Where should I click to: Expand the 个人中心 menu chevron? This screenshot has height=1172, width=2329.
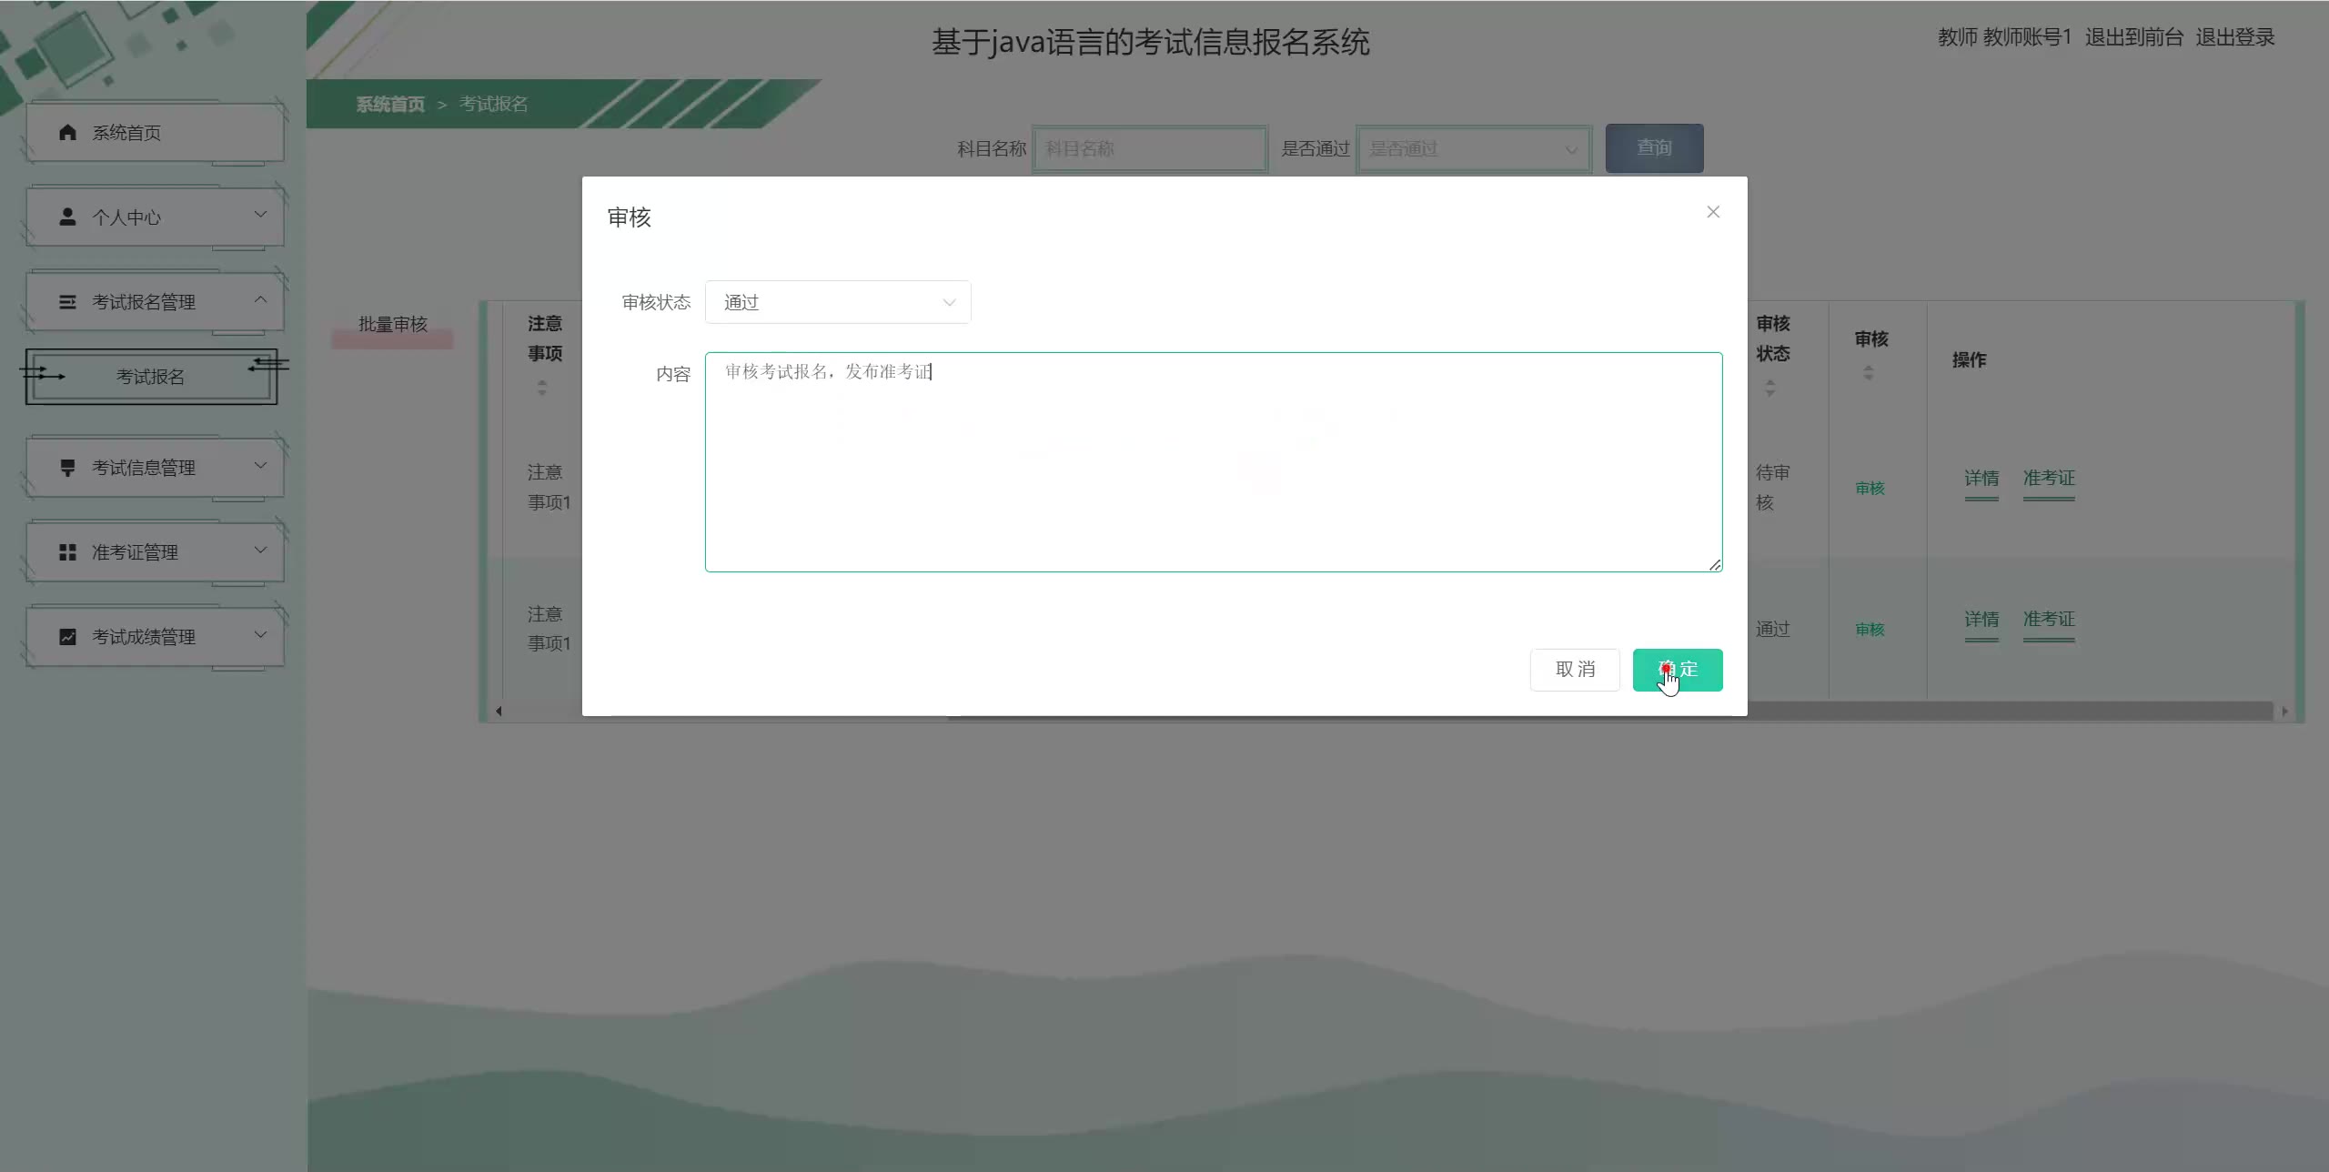260,215
